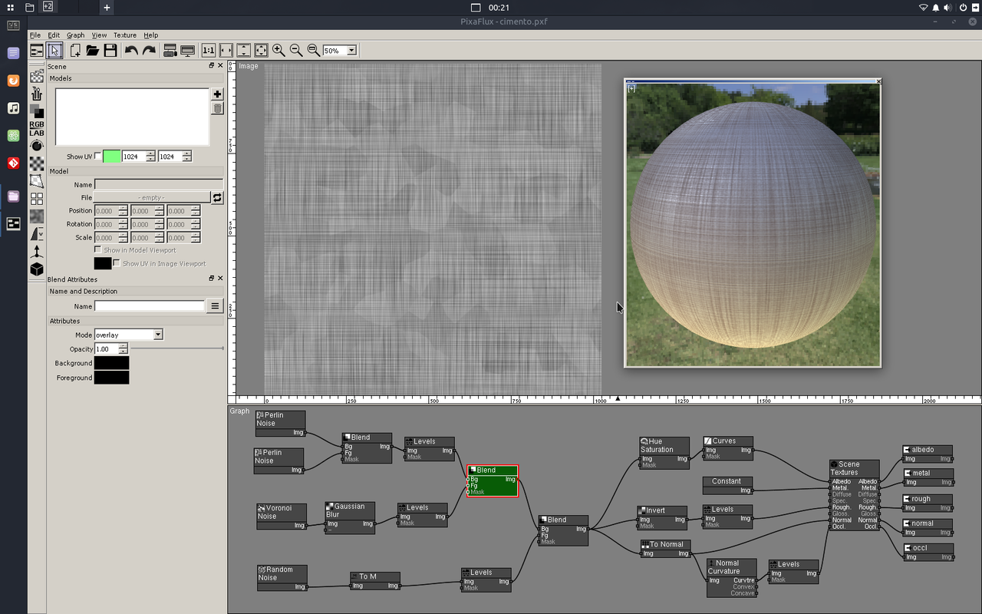The image size is (982, 614).
Task: Toggle Show UV in Image Viewport checkbox
Action: pos(117,263)
